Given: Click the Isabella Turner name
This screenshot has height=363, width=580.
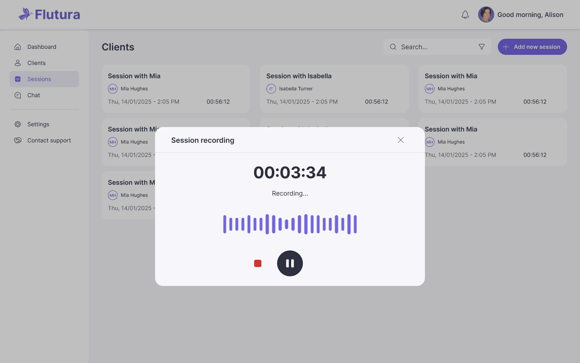Looking at the screenshot, I should [x=296, y=89].
